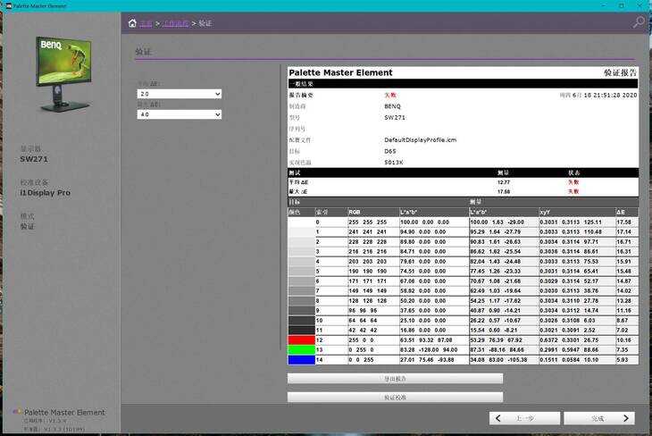Click the Palette Master Element report title
Viewport: 652px width, 436px height.
[x=340, y=72]
